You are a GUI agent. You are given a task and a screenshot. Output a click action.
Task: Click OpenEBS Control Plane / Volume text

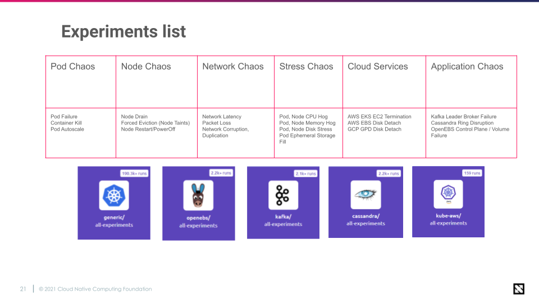coord(470,129)
